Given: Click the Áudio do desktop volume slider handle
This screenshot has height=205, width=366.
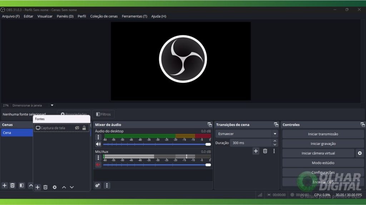Looking at the screenshot, I should tap(208, 144).
